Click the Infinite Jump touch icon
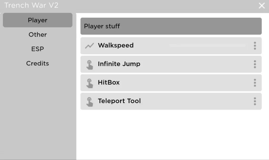 [90, 64]
